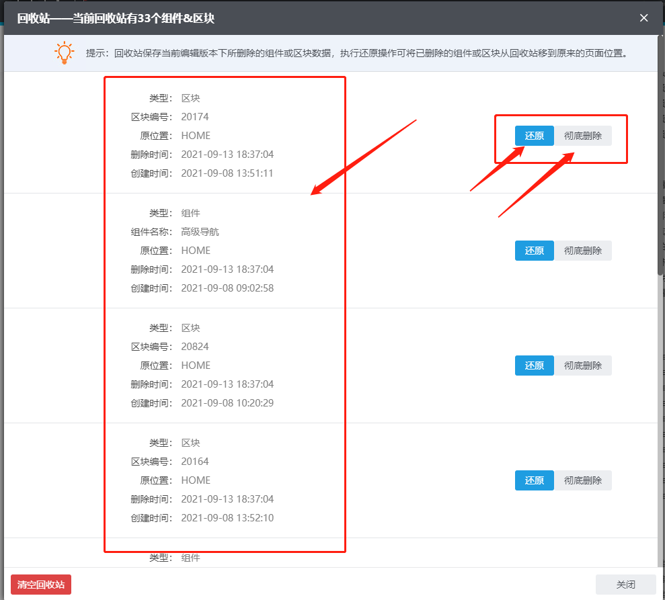Select the block number value 20174
This screenshot has height=600, width=665.
coord(195,117)
